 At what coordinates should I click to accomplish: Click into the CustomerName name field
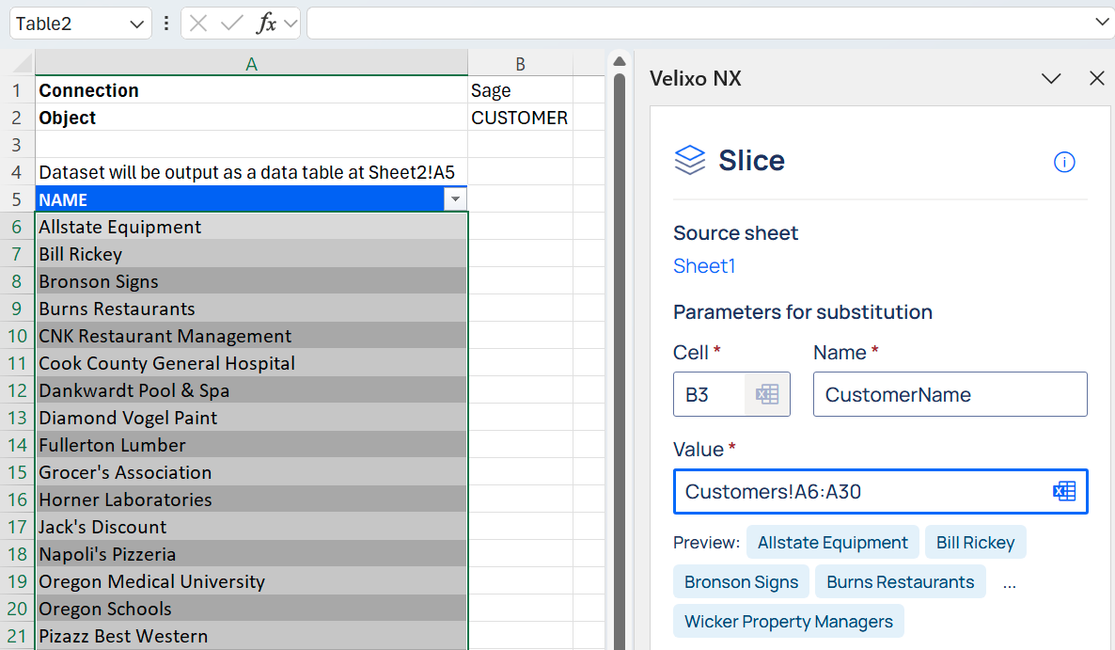tap(950, 394)
